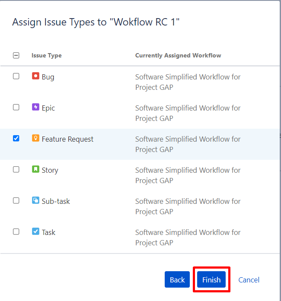Image resolution: width=281 pixels, height=301 pixels.
Task: Toggle the select-all checkbox in header
Action: pos(16,55)
